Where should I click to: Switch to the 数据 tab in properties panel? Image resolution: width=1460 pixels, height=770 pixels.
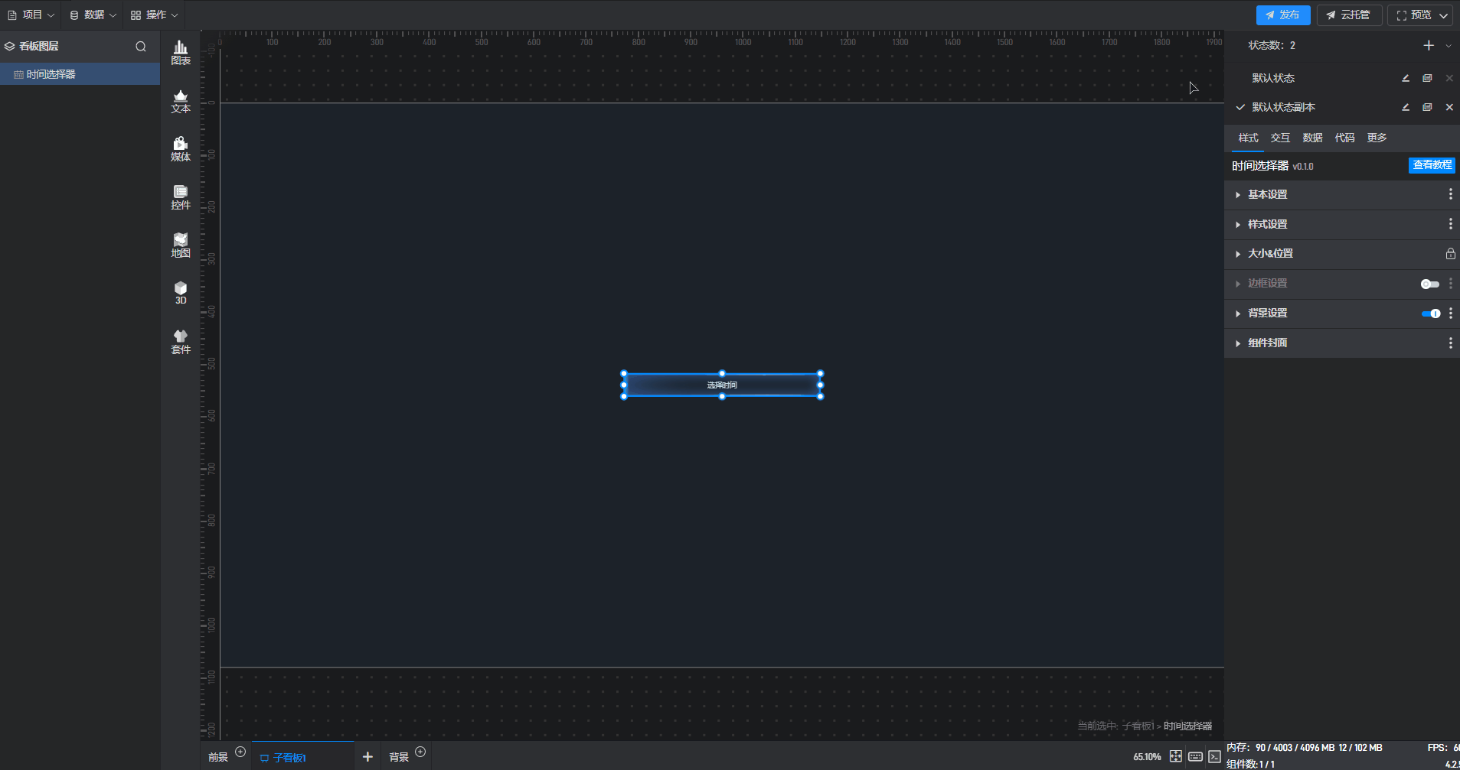coord(1312,138)
